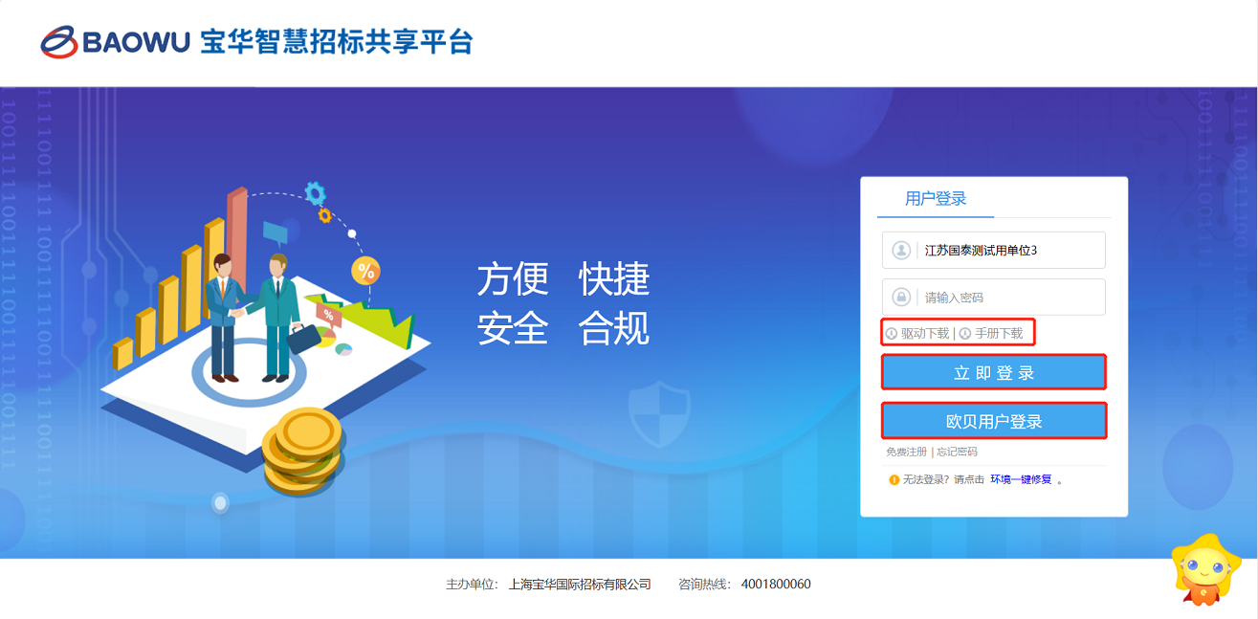The width and height of the screenshot is (1258, 619).
Task: Click the download icon beside 驱动下载
Action: (x=892, y=334)
